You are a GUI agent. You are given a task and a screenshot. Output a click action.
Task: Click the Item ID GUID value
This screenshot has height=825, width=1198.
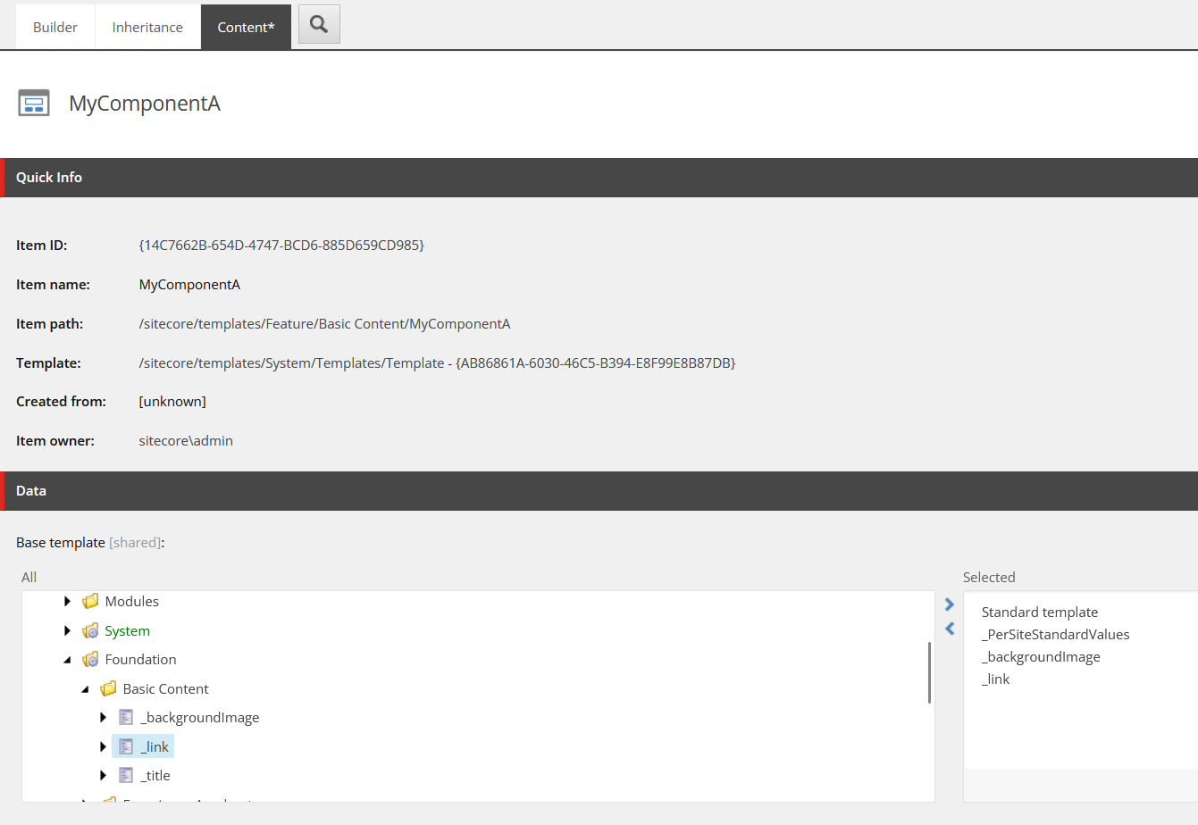tap(281, 245)
